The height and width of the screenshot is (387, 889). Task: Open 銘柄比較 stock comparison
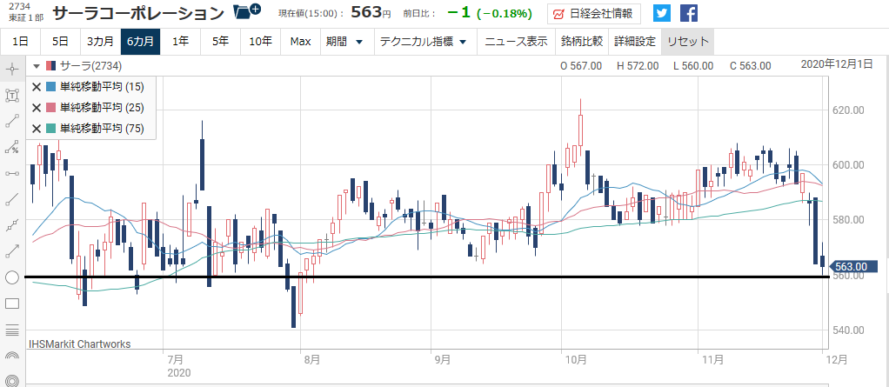click(x=581, y=42)
